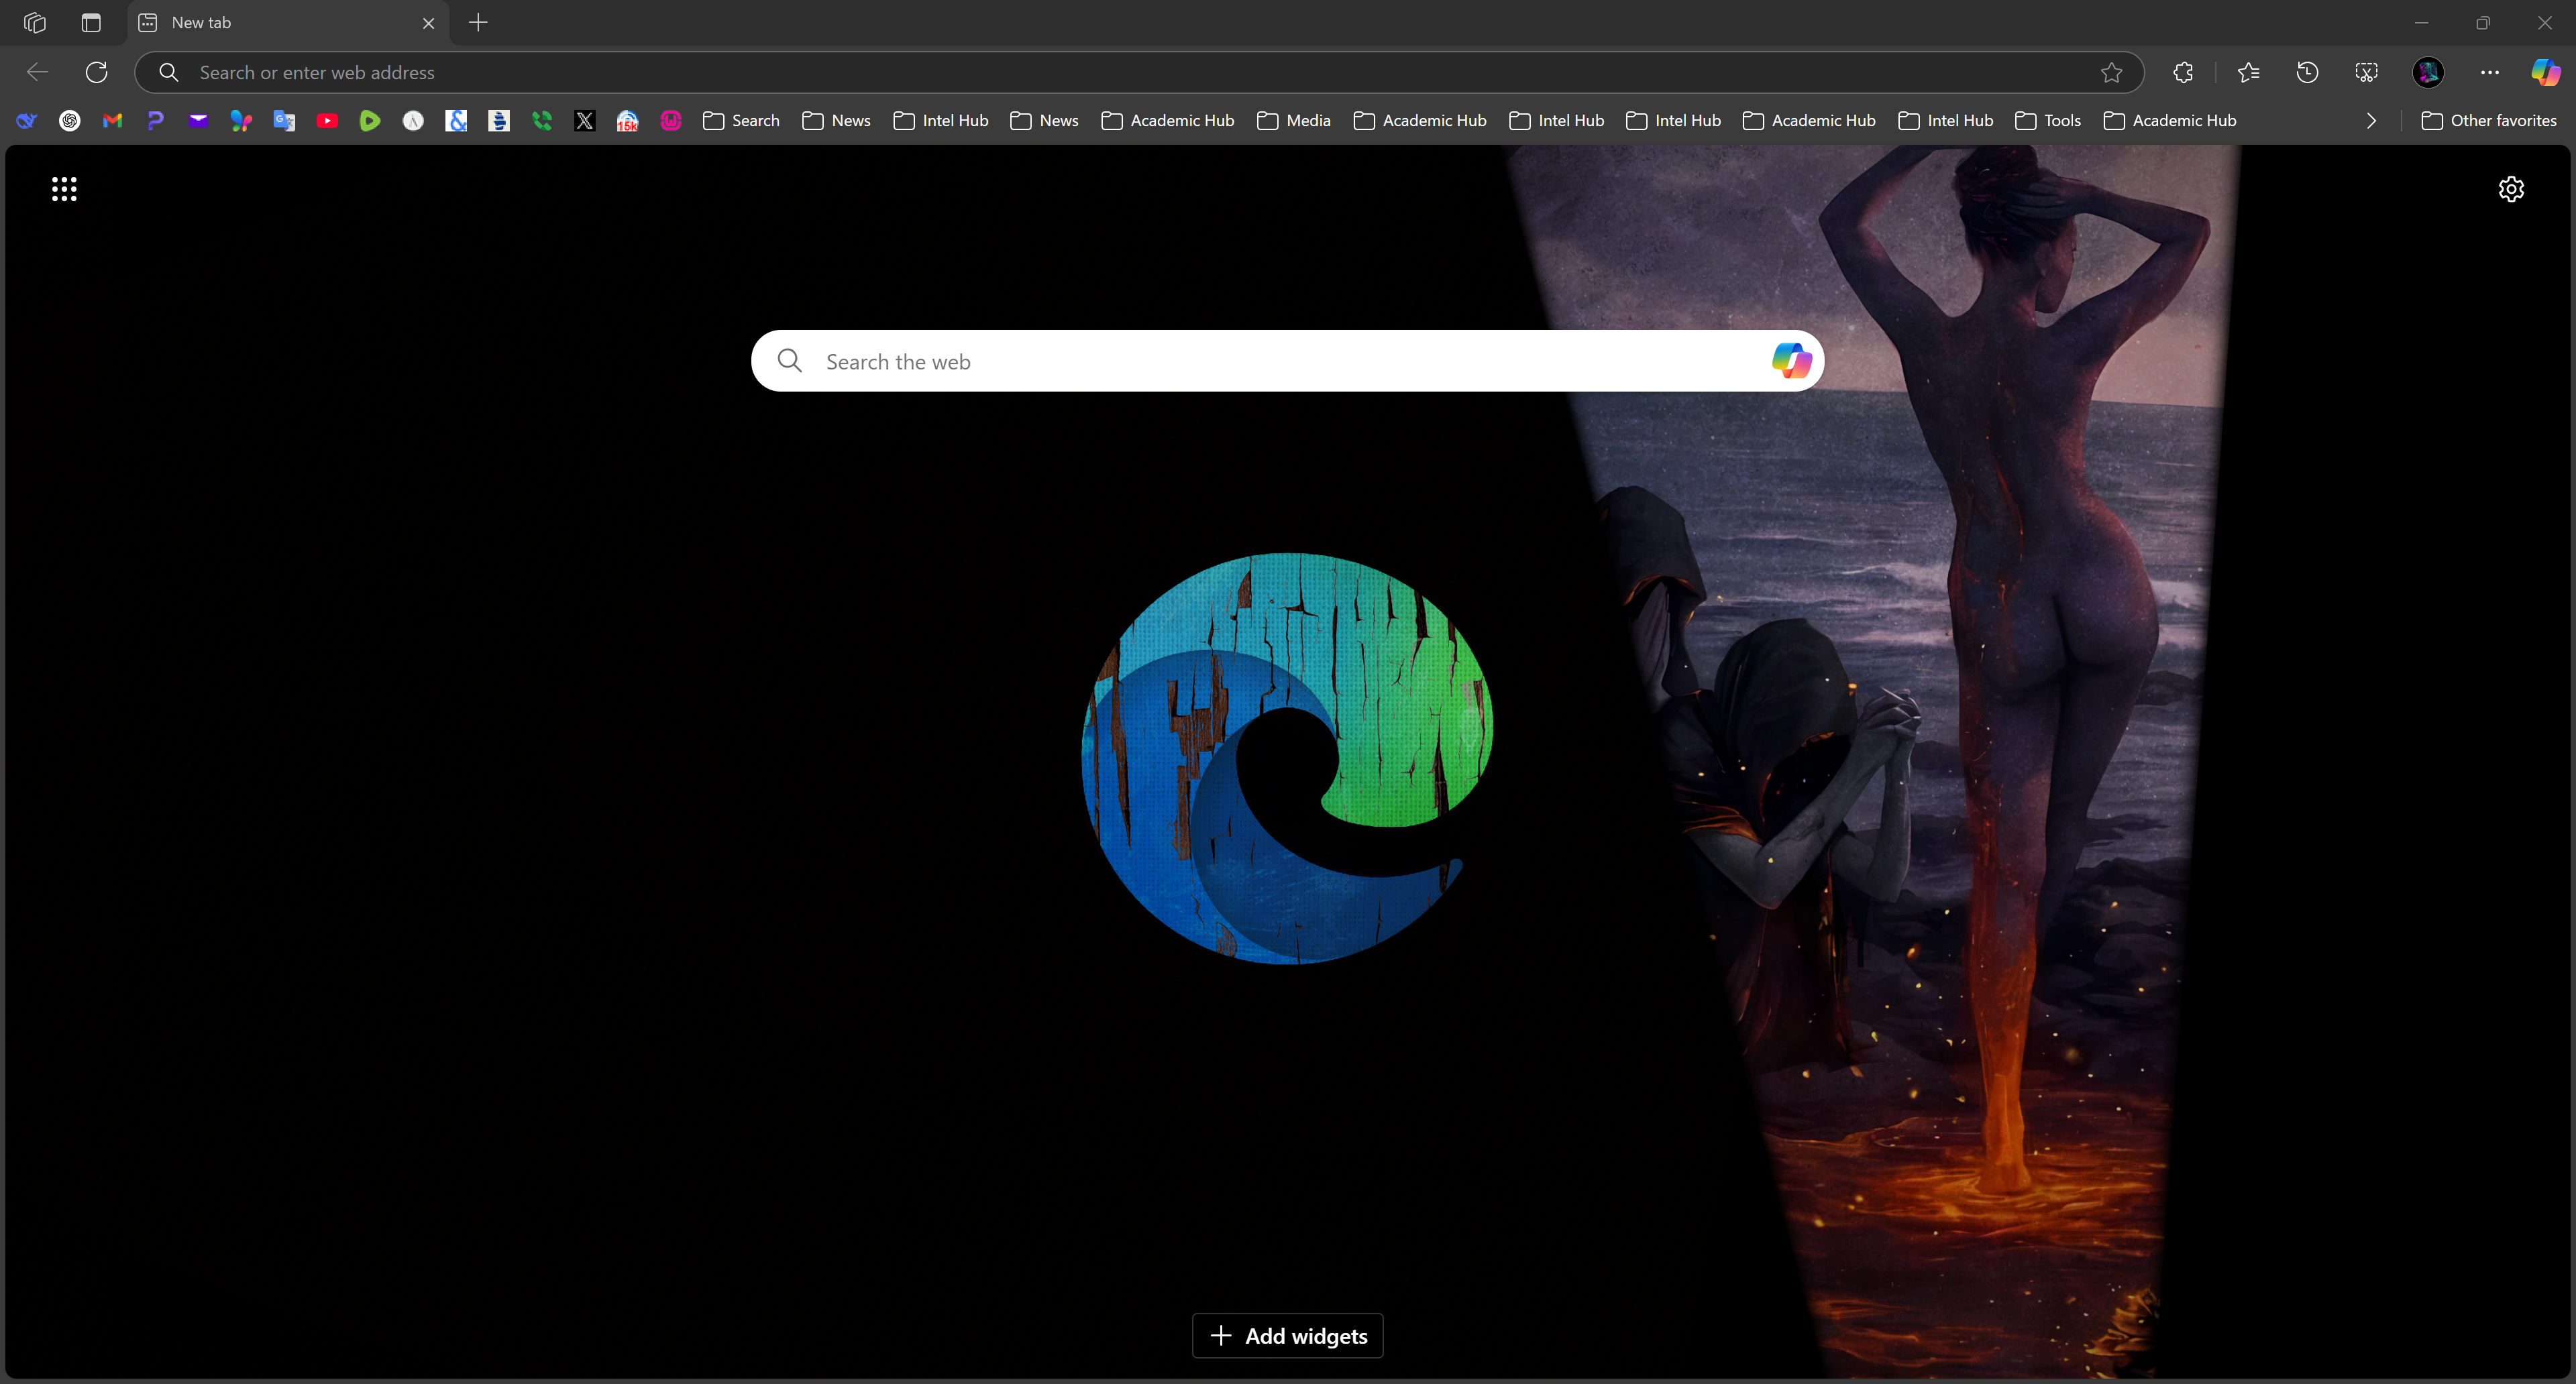Focus the Search or enter web address bar

[x=1139, y=72]
